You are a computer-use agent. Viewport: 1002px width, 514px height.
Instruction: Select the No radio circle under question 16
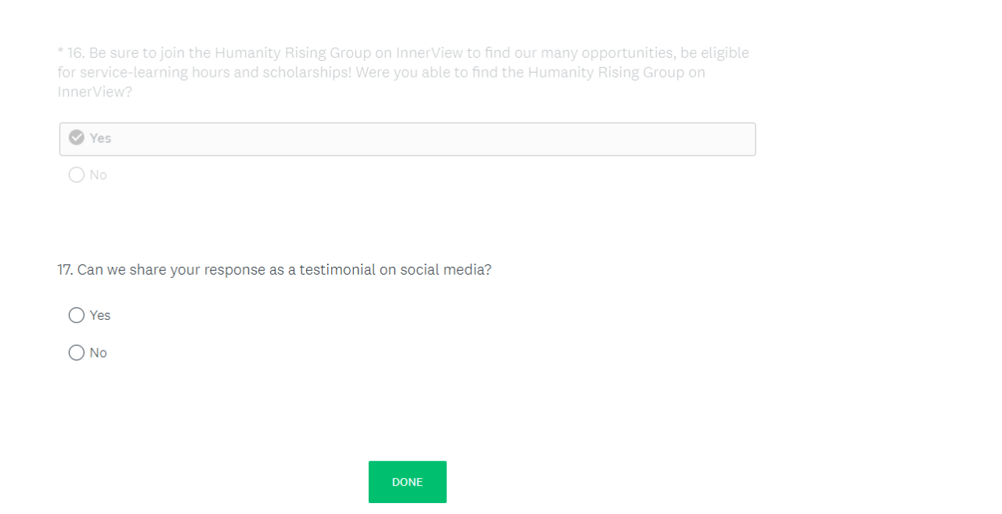[77, 175]
